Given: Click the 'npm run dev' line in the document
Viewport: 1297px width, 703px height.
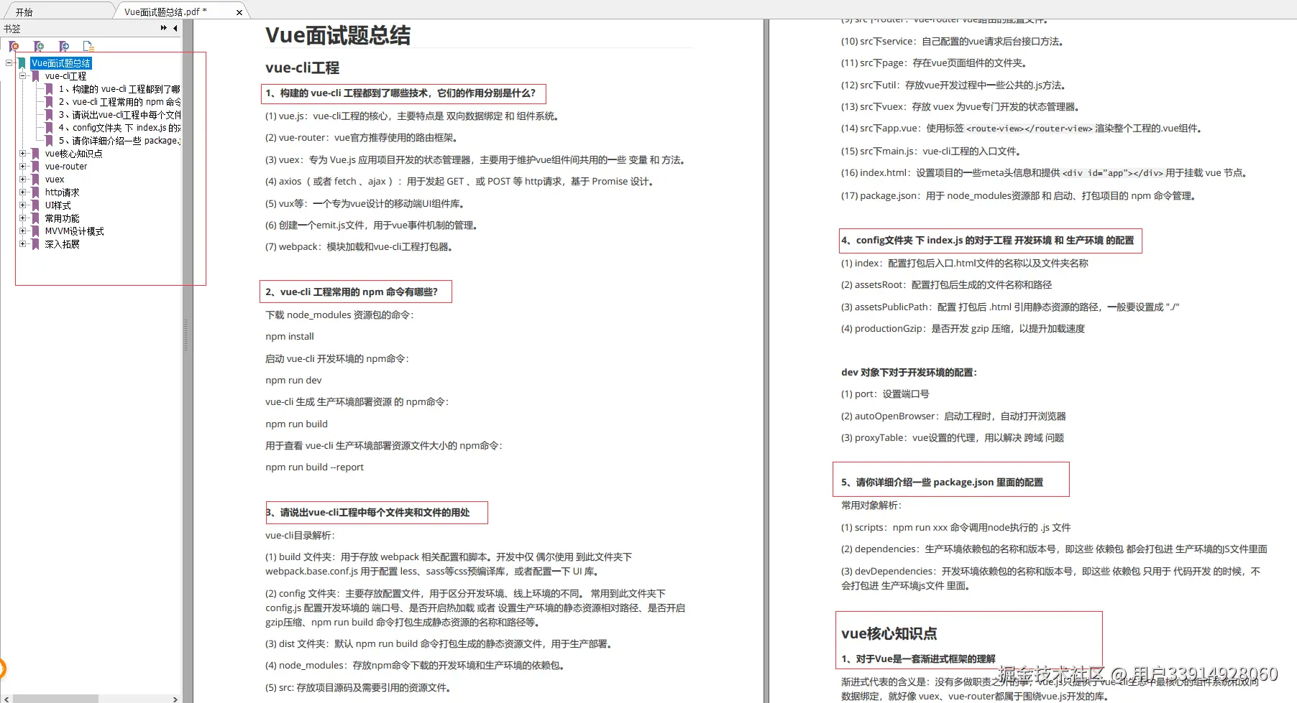Looking at the screenshot, I should [293, 380].
